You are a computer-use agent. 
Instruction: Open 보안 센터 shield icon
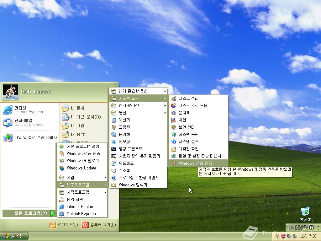[x=174, y=127]
